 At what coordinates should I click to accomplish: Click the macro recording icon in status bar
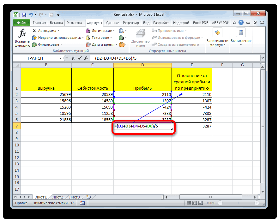point(82,203)
